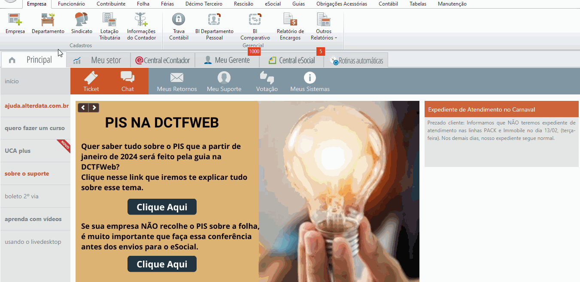Open the eSocial ribbon tab

point(273,4)
